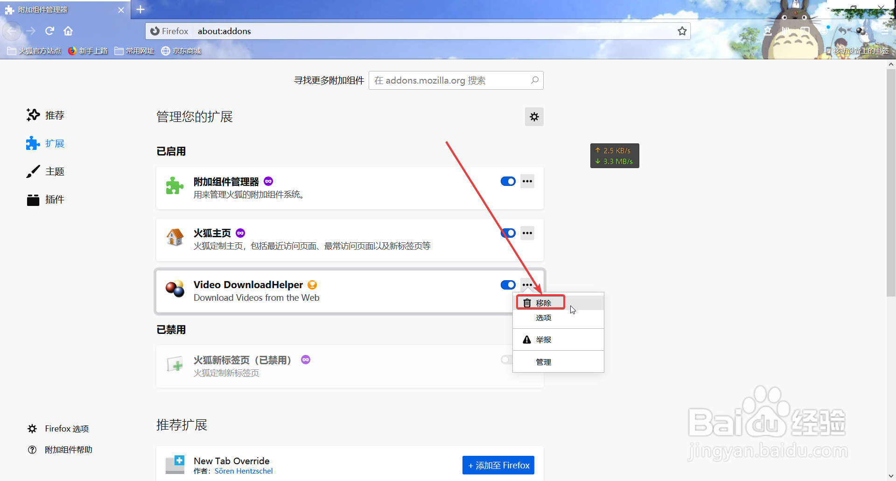Go to the 推荐 section in the sidebar
This screenshot has width=896, height=481.
coord(45,115)
